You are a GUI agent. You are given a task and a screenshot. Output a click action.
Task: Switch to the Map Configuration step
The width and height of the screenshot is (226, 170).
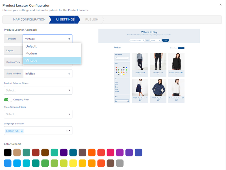pos(29,20)
